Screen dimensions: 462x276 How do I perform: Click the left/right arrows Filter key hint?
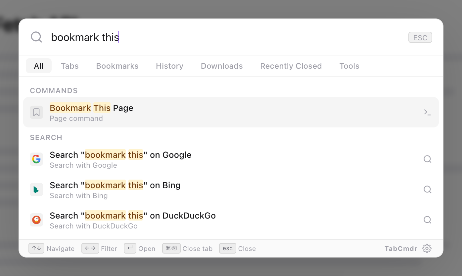click(x=90, y=248)
